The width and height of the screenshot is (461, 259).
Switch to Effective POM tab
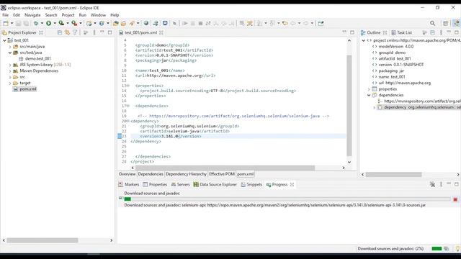click(x=222, y=174)
